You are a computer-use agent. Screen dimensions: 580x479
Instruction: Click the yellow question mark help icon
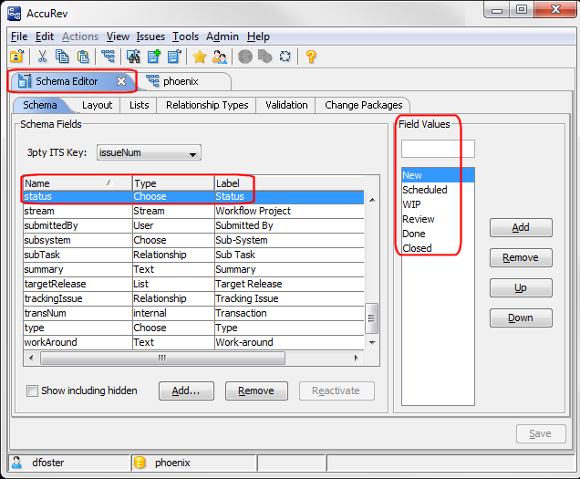coord(311,57)
